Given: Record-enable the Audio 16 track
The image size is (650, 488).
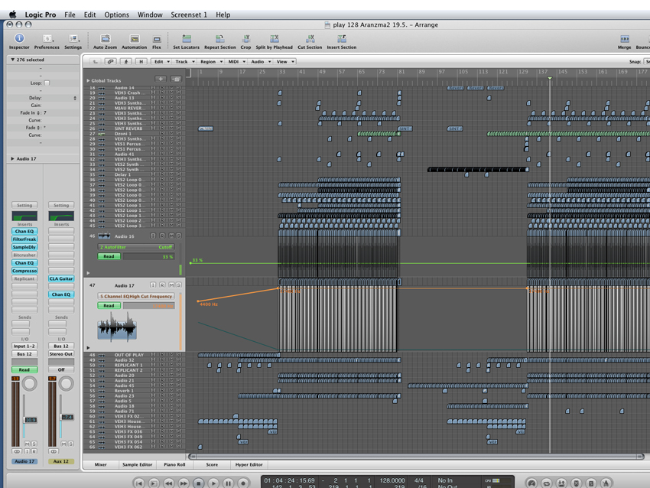Looking at the screenshot, I should tap(162, 236).
